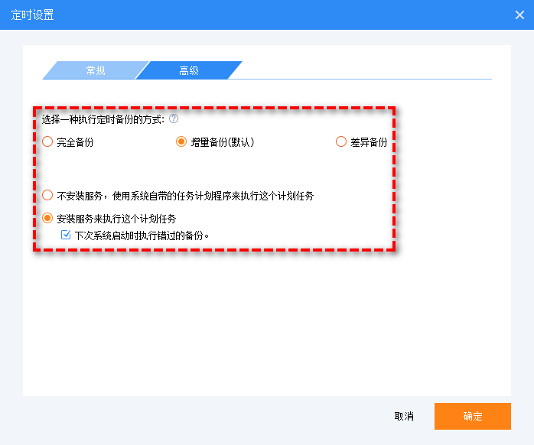
Task: Choose the 增量备份(默认) radio button
Action: click(181, 141)
